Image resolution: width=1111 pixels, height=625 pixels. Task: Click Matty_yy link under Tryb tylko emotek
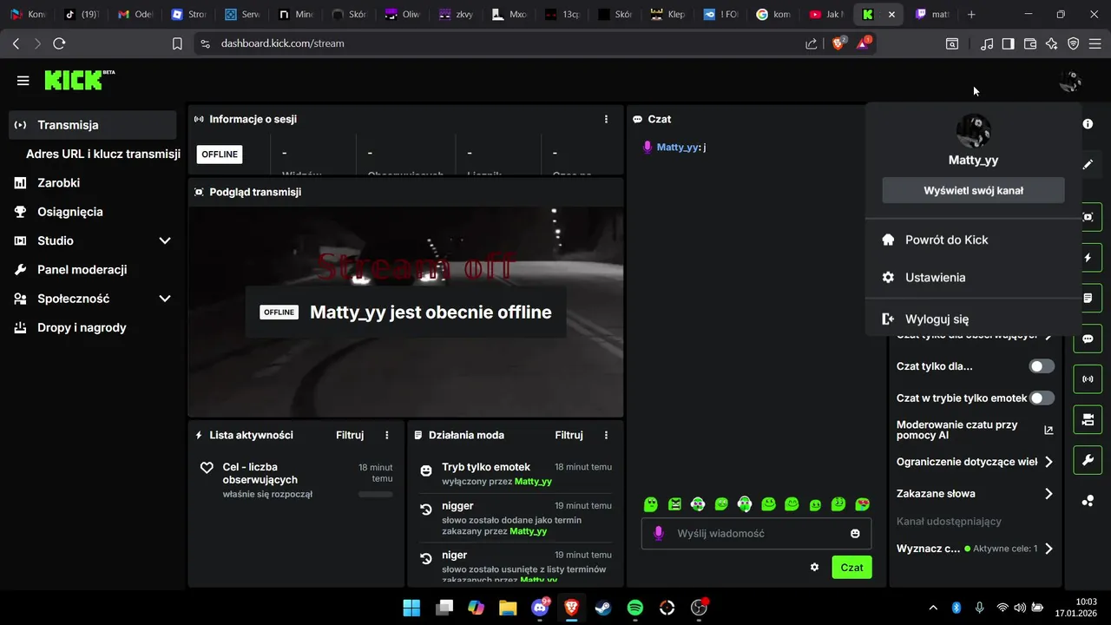(x=533, y=481)
